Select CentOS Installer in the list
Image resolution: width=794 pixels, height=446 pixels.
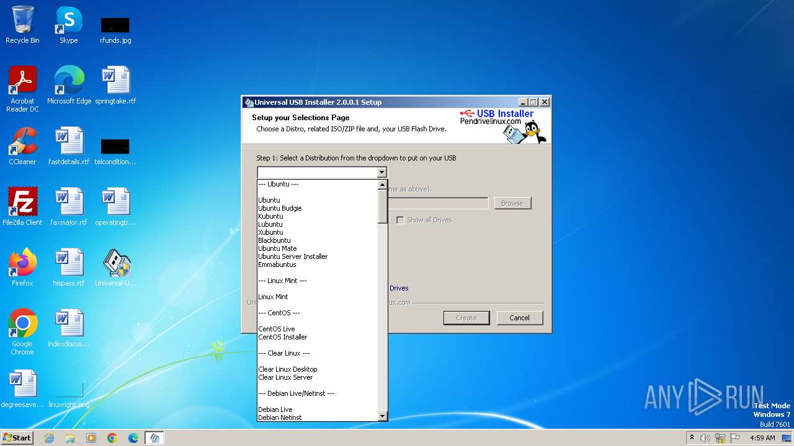(318, 337)
